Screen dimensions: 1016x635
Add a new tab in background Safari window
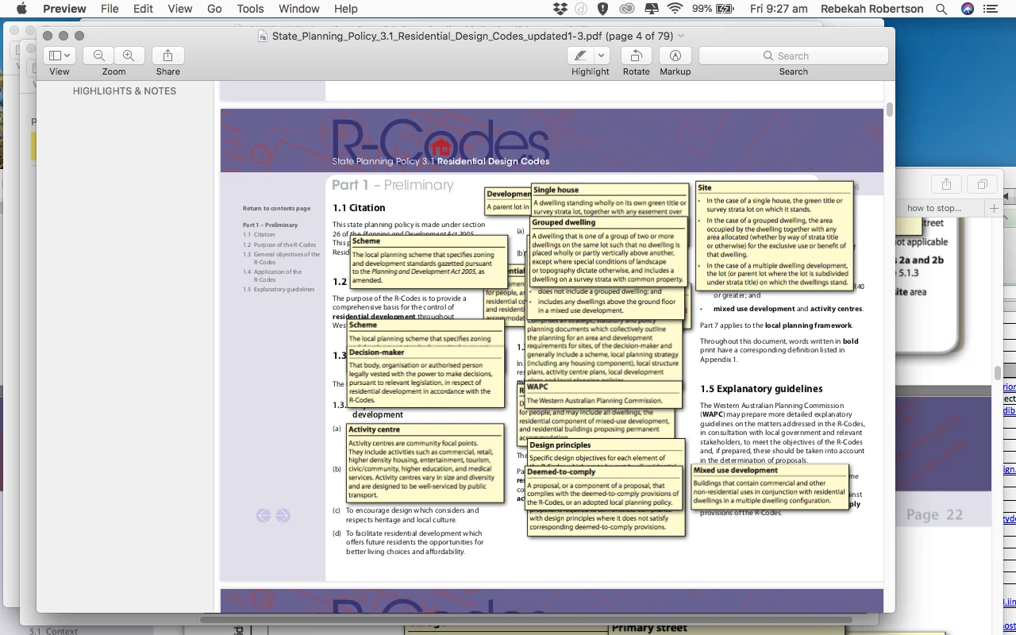click(994, 208)
